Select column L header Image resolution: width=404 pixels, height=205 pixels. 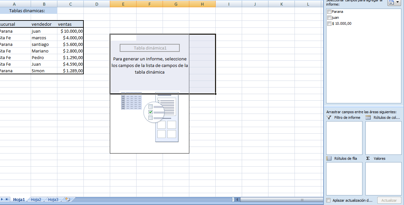(308, 4)
